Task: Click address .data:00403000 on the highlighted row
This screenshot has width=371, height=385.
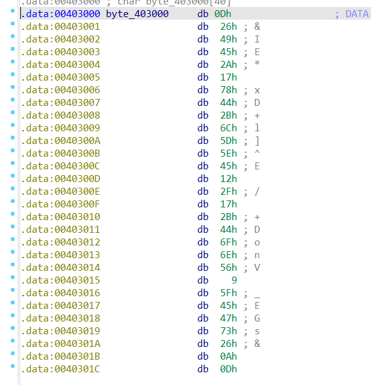Action: click(x=60, y=14)
